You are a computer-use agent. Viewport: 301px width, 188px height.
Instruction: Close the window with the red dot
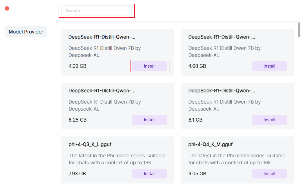click(x=7, y=8)
